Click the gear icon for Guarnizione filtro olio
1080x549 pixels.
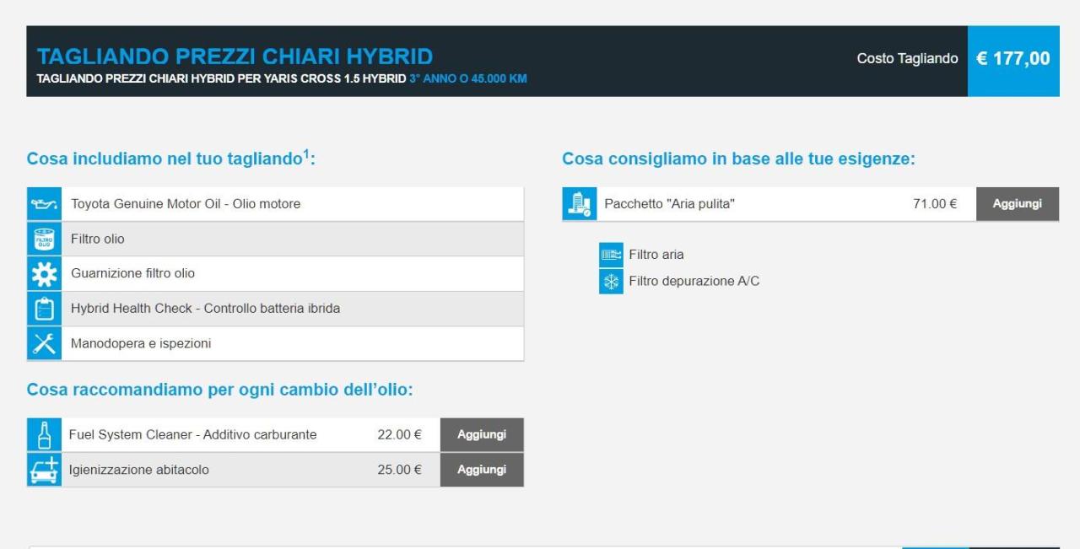[x=44, y=274]
